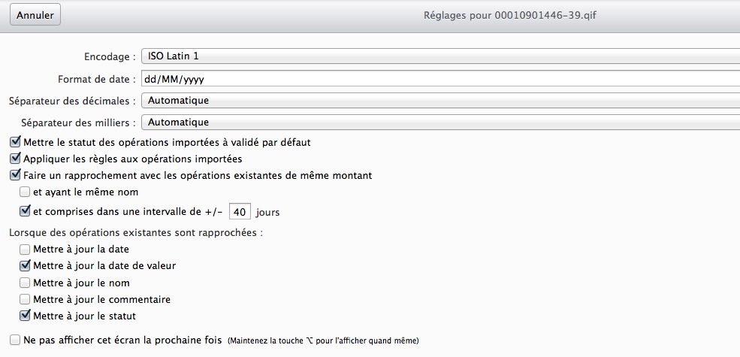Screen dimensions: 740x357
Task: Expand the Séparateur des décimales dropdown
Action: point(439,100)
